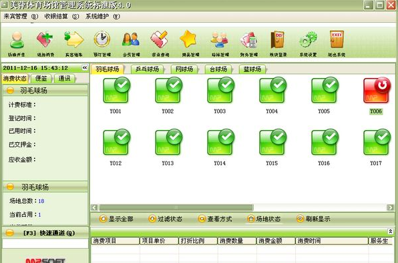Switch to the 台球场 tab
398x263 pixels.
pos(218,69)
